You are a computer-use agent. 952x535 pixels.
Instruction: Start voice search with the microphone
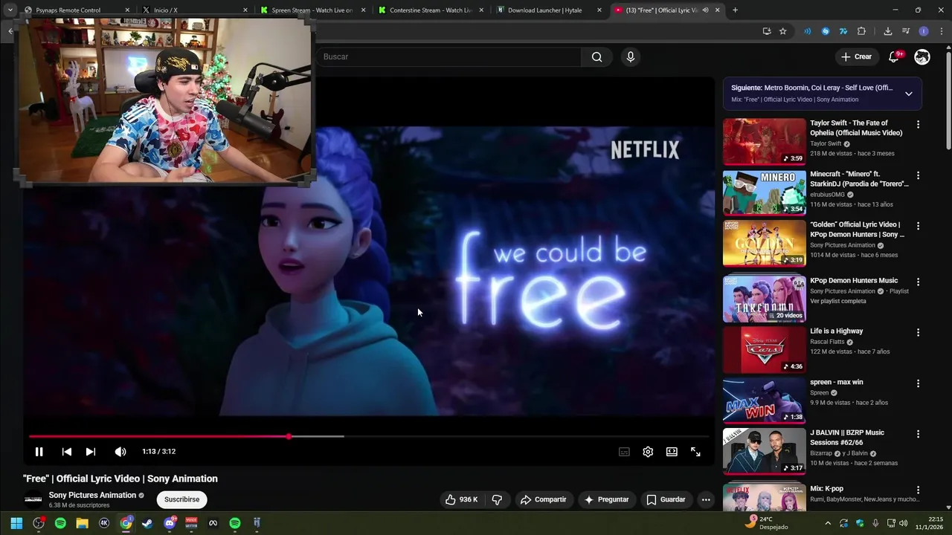point(630,56)
